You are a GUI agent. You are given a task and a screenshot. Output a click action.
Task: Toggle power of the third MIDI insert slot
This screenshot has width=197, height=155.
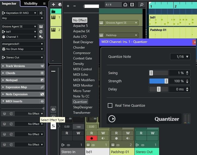tap(5, 134)
